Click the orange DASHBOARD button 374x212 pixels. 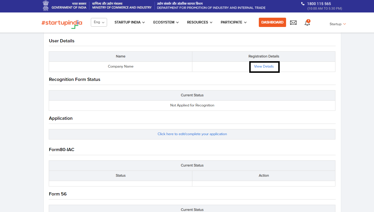tap(272, 22)
